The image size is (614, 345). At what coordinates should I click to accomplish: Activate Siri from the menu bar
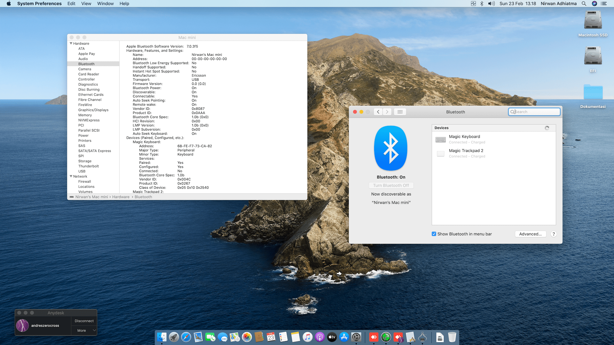click(594, 4)
